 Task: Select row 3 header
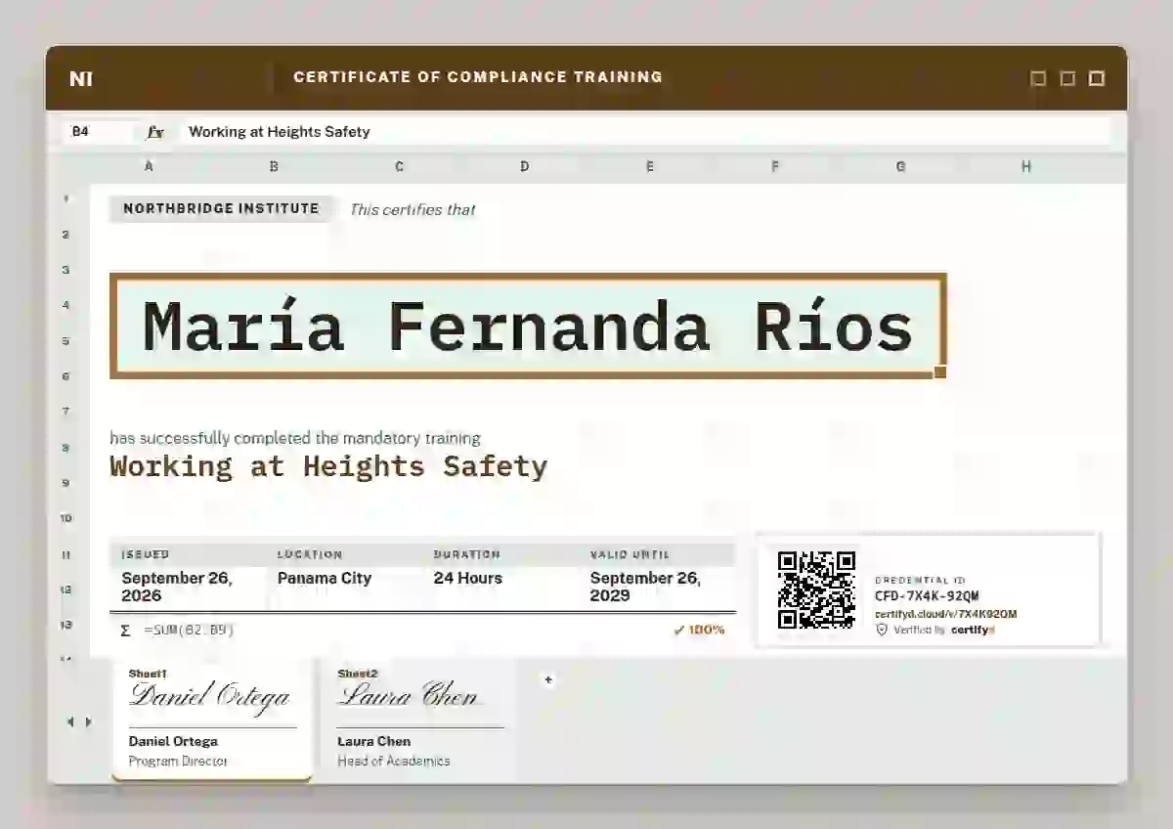click(x=66, y=270)
